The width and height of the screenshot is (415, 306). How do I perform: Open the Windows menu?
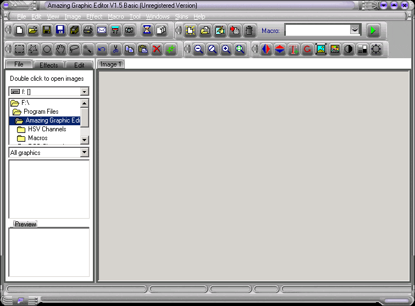pyautogui.click(x=157, y=16)
